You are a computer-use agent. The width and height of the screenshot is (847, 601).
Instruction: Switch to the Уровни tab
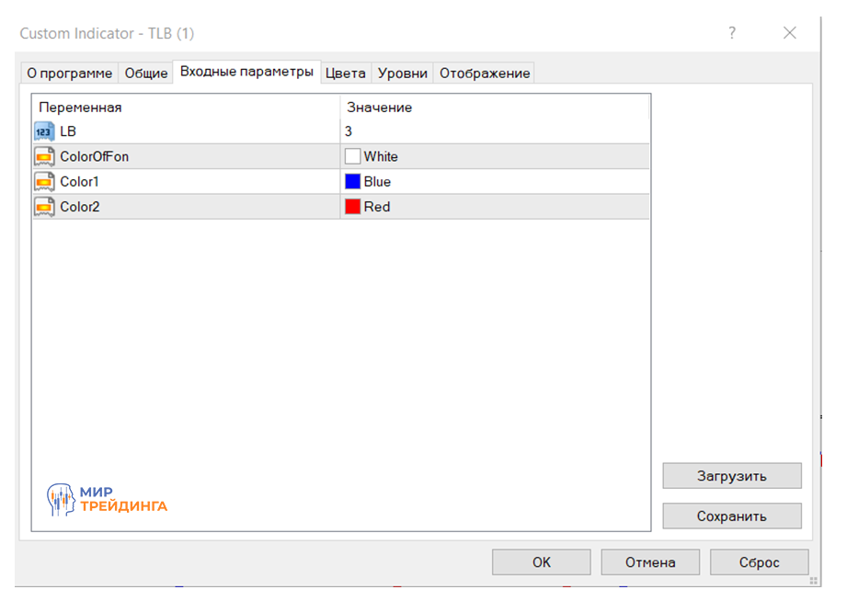pos(403,74)
